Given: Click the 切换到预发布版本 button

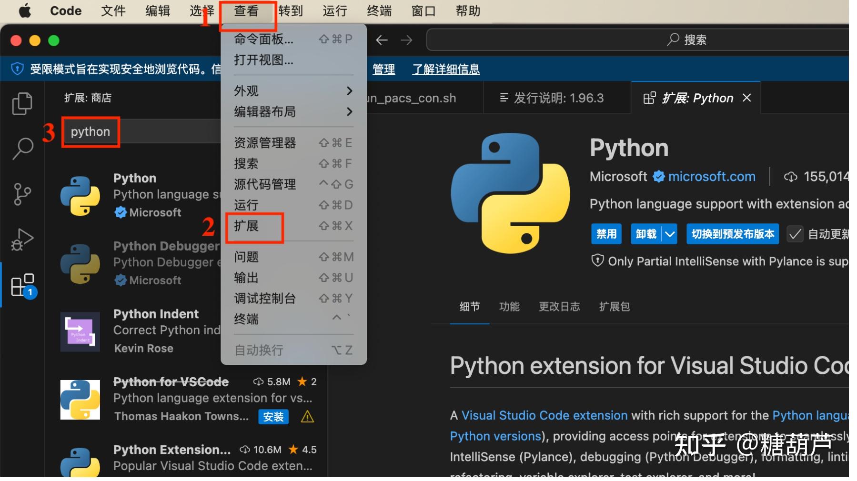Looking at the screenshot, I should pyautogui.click(x=733, y=234).
